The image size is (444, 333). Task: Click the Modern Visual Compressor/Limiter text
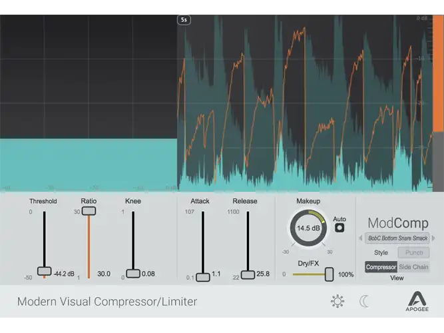click(107, 302)
